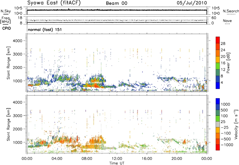Viewport: 239px width, 165px height.
Task: Click the "CPID" label
Action: point(7,28)
